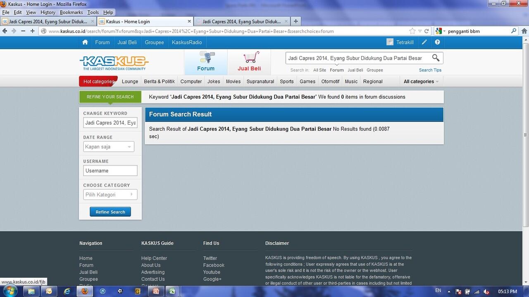The image size is (529, 297).
Task: Click the magnifier search icon in Kaskus search box
Action: [436, 58]
